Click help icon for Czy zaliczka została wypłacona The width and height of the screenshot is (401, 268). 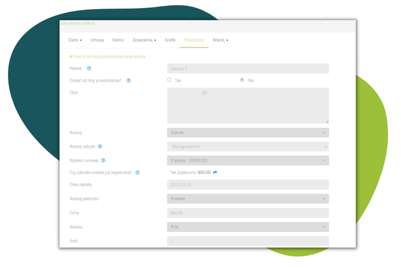click(137, 172)
